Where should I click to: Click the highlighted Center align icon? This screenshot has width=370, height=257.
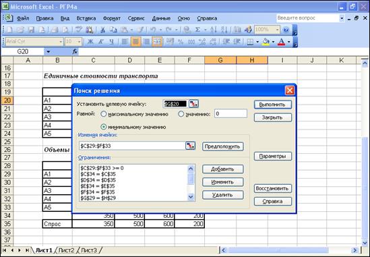135,42
